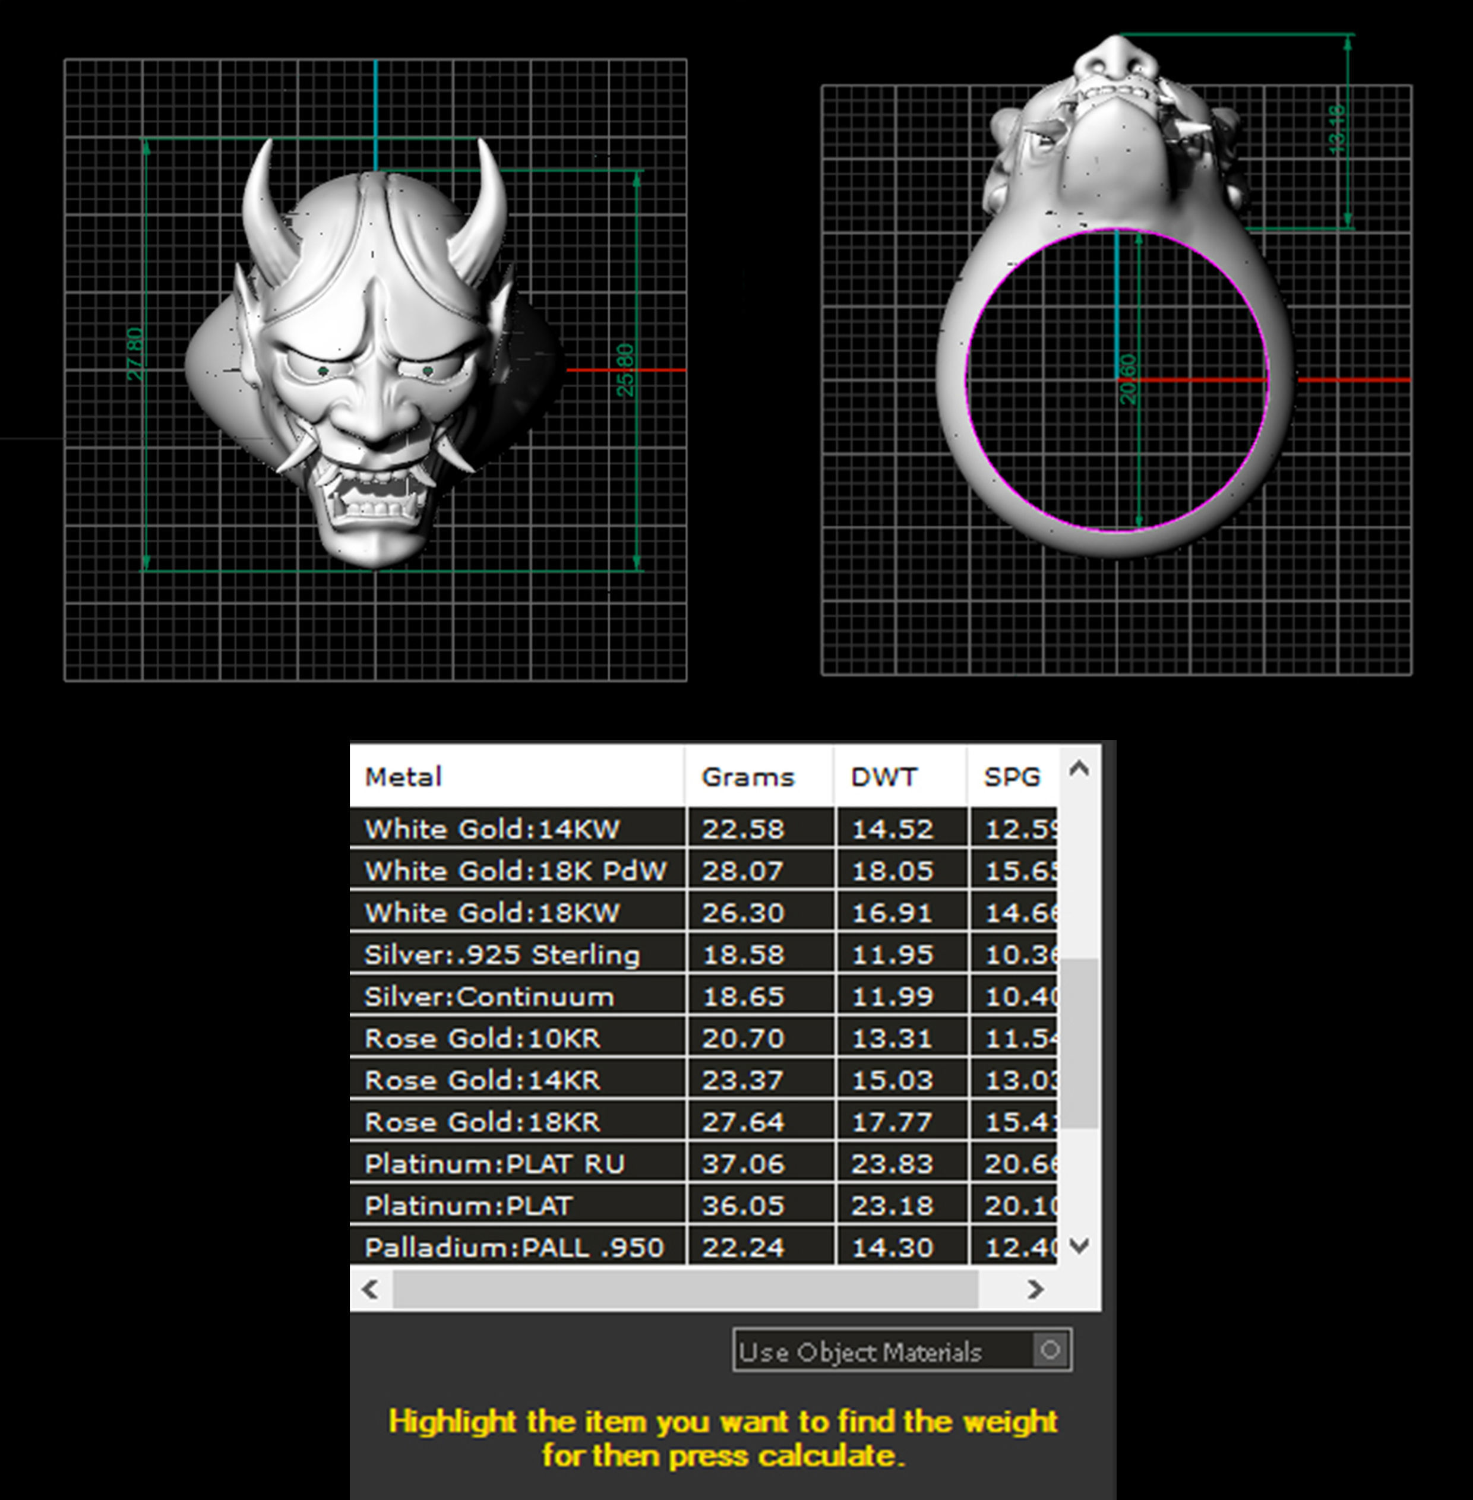The height and width of the screenshot is (1500, 1473).
Task: Click the scroll down arrow of the metal list
Action: coord(1079,1245)
